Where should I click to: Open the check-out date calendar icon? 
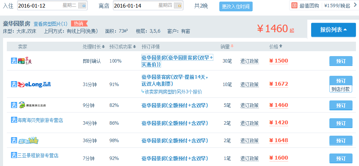[x=178, y=6]
